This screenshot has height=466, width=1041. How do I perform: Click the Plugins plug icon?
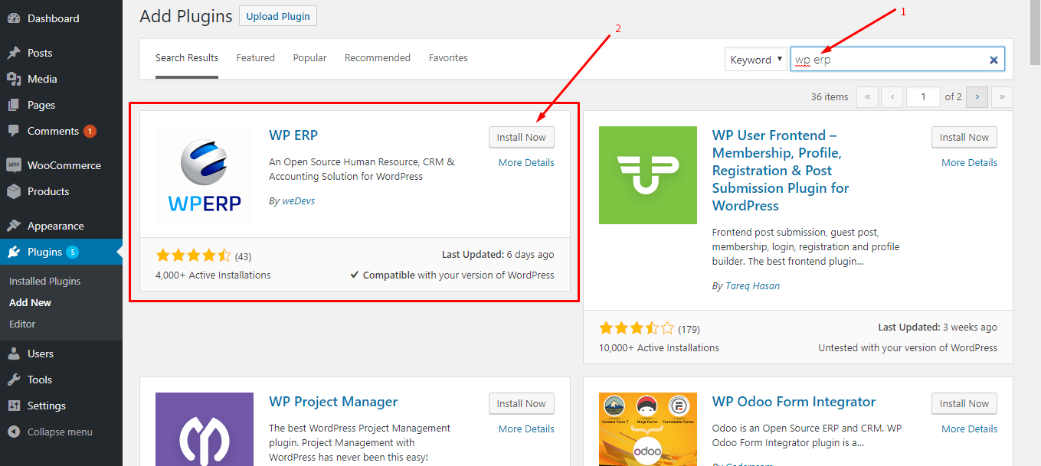tap(14, 252)
